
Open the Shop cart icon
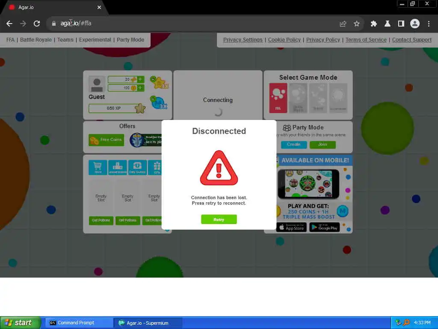click(x=98, y=167)
